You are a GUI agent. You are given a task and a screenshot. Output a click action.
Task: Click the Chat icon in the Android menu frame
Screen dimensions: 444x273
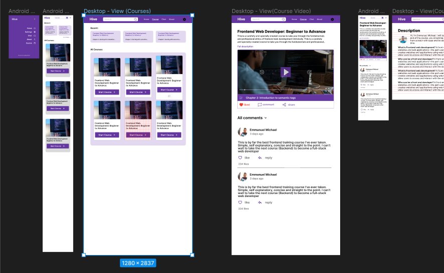[x=35, y=35]
